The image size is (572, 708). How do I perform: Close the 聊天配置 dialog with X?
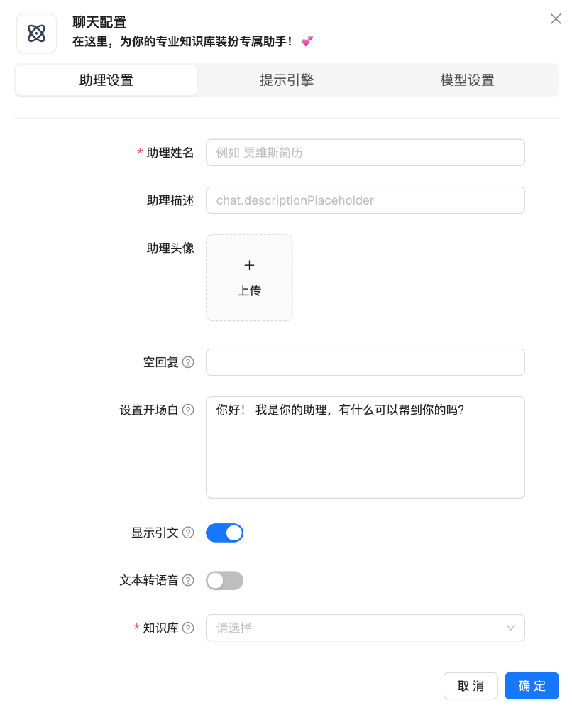(x=556, y=19)
